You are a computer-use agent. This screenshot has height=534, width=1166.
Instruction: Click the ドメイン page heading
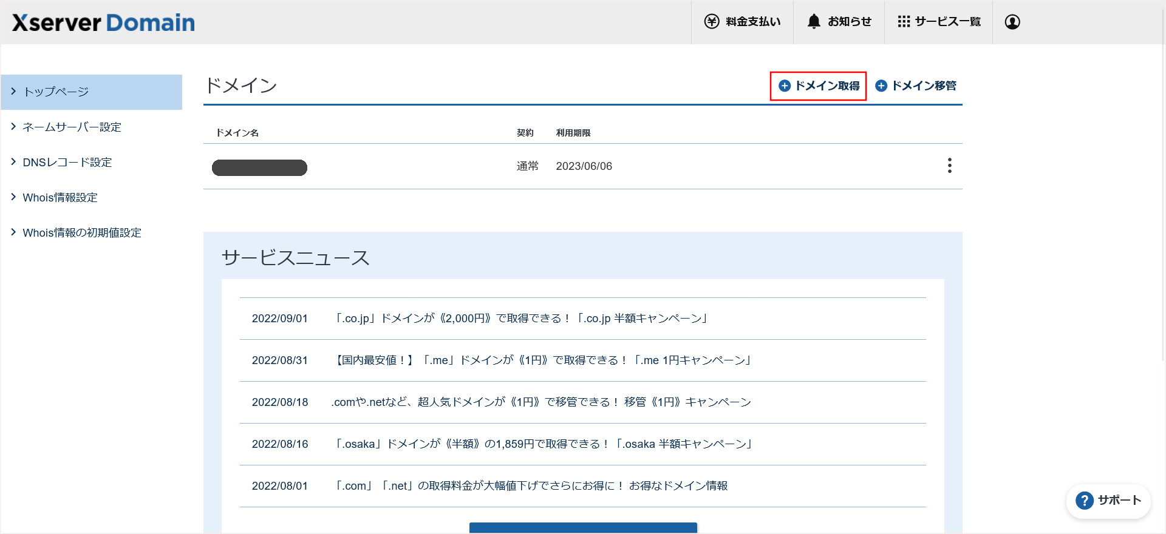coord(241,86)
